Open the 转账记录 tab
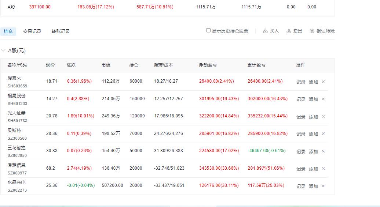380x207 pixels. pyautogui.click(x=61, y=31)
